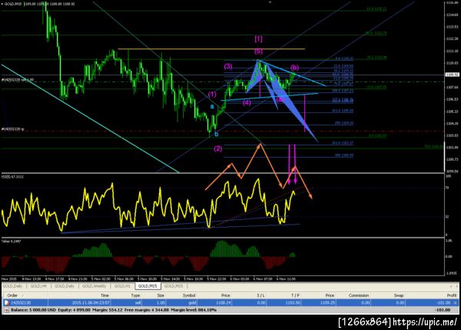Select the (5) wave label on chart
The width and height of the screenshot is (461, 330).
(x=258, y=52)
